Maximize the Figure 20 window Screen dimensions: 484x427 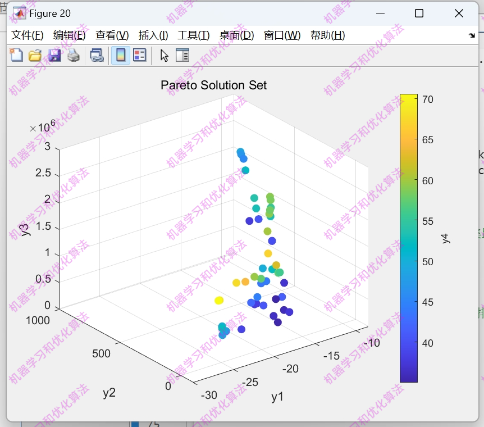419,13
